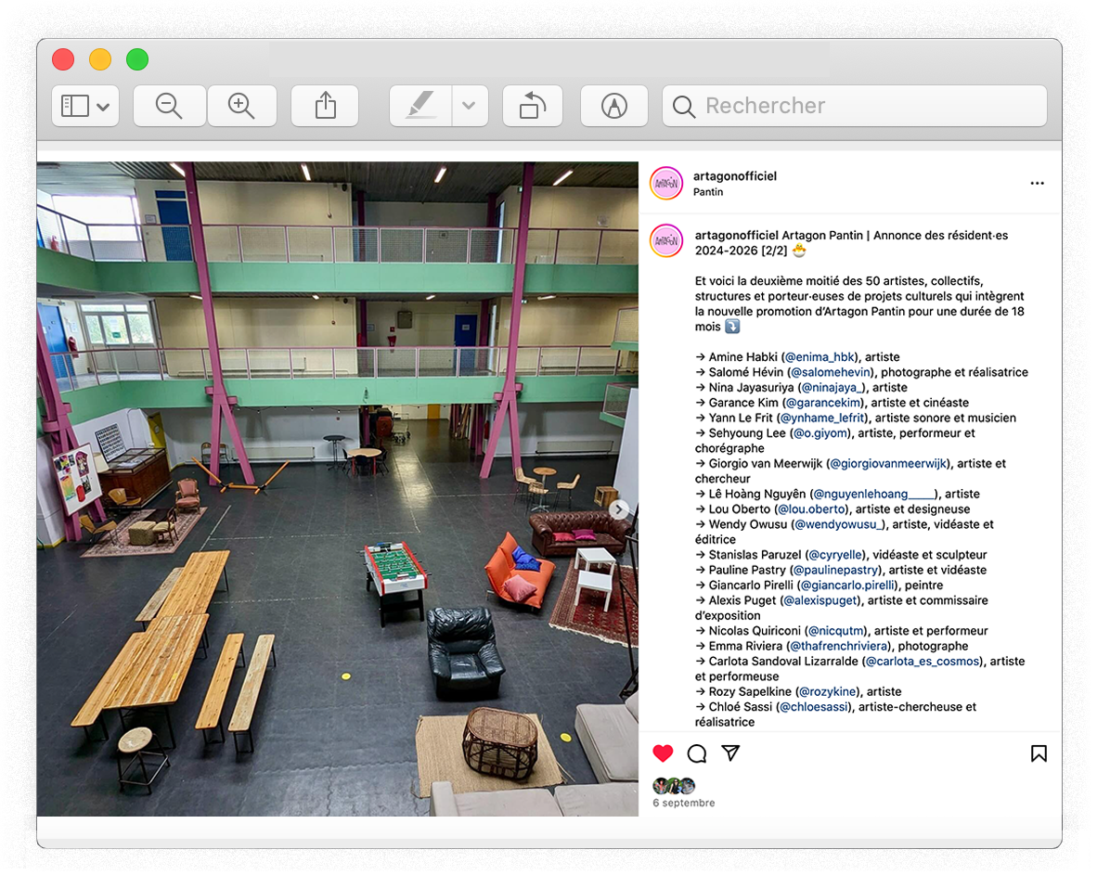
Task: Click the 6 septembre date
Action: [684, 803]
